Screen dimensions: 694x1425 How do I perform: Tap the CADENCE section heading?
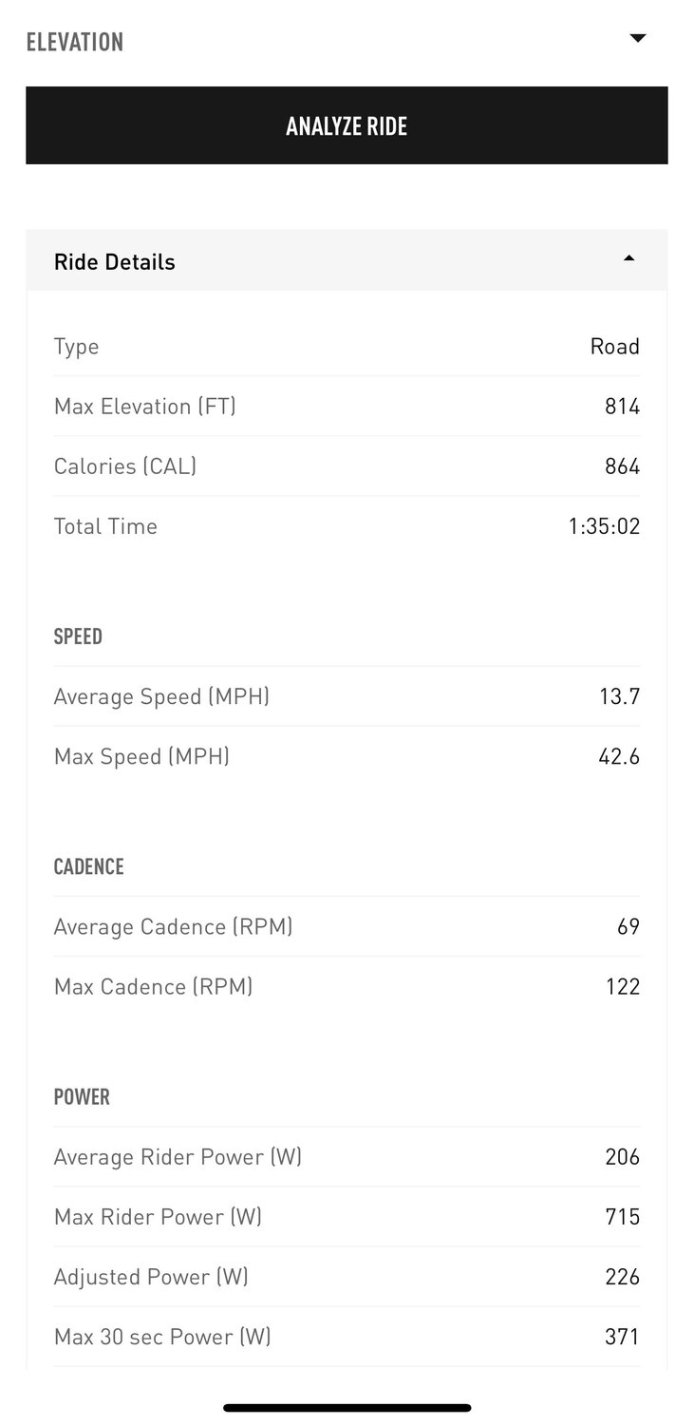pos(89,866)
